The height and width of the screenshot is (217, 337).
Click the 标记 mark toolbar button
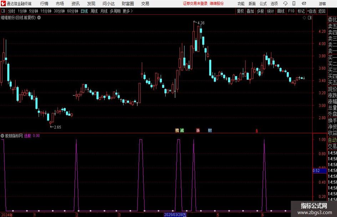(301, 11)
